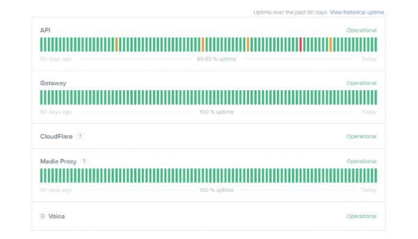Open the View historical uptime link

(357, 12)
